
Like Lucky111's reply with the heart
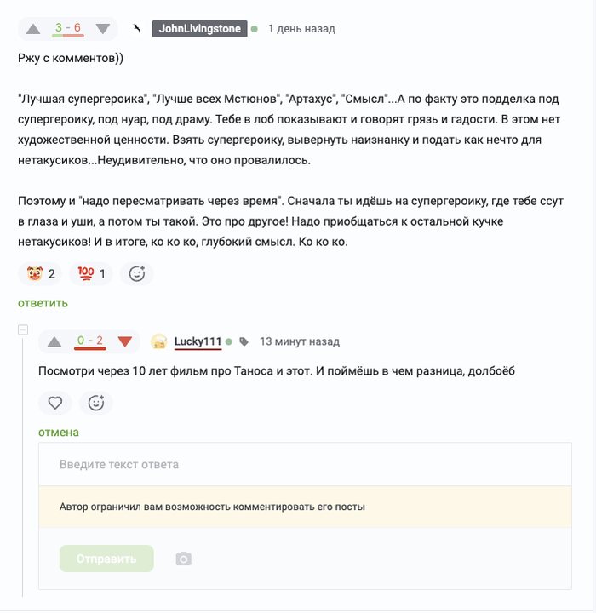click(55, 403)
